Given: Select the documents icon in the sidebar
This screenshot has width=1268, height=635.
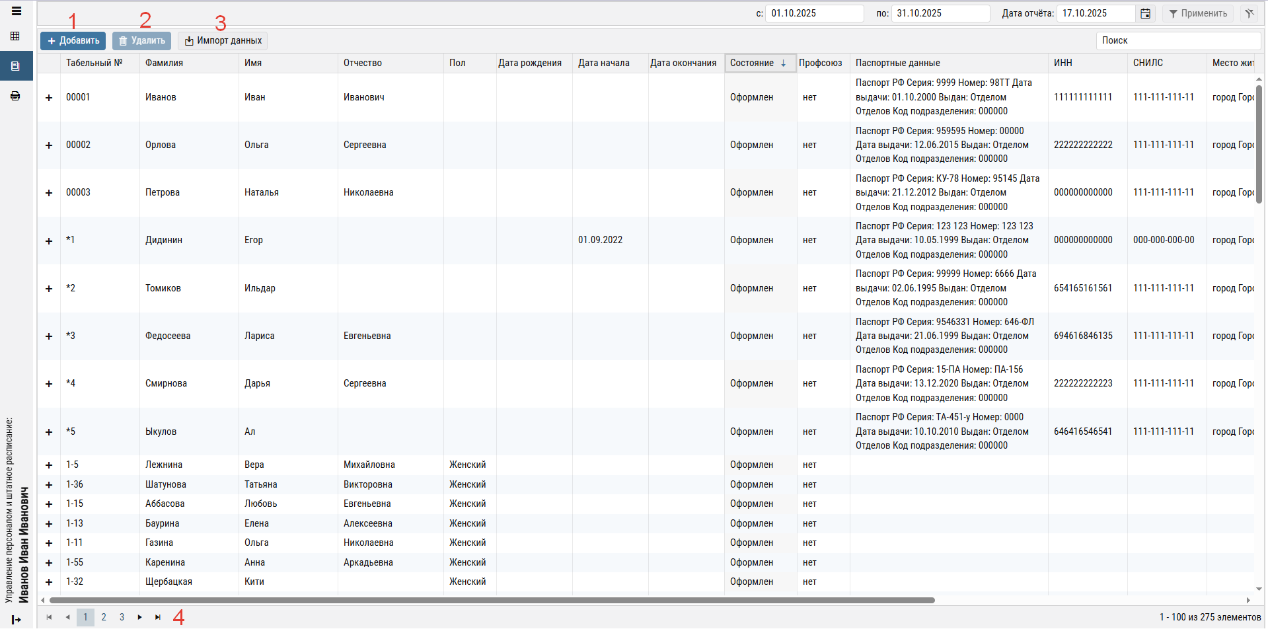Looking at the screenshot, I should 16,66.
